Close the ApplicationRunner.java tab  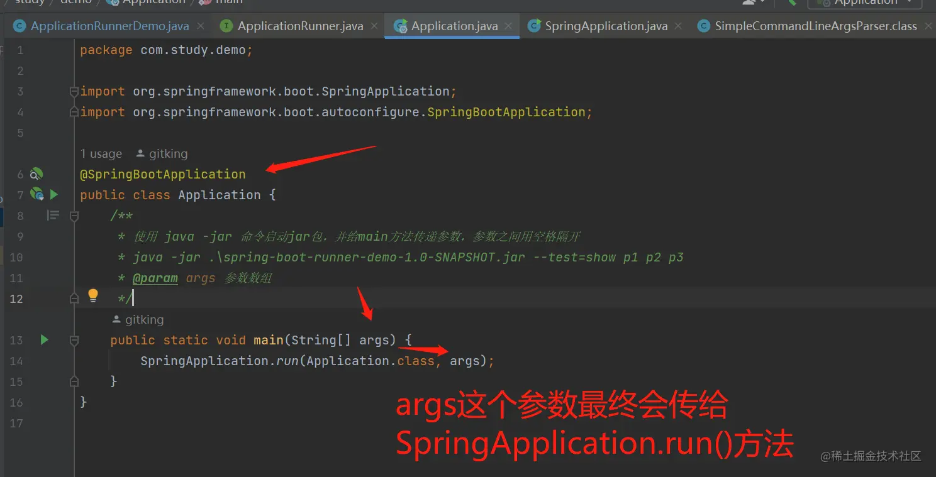pyautogui.click(x=374, y=26)
